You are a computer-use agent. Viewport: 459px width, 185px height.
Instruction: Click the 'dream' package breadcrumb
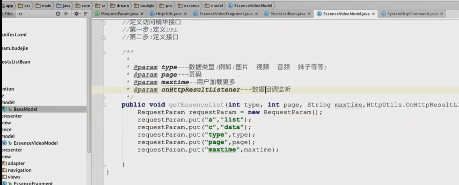(120, 5)
